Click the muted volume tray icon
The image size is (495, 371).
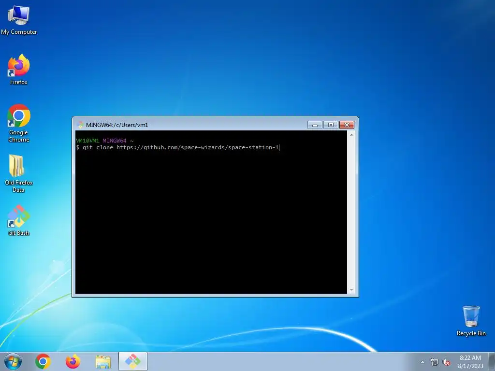[x=446, y=362]
